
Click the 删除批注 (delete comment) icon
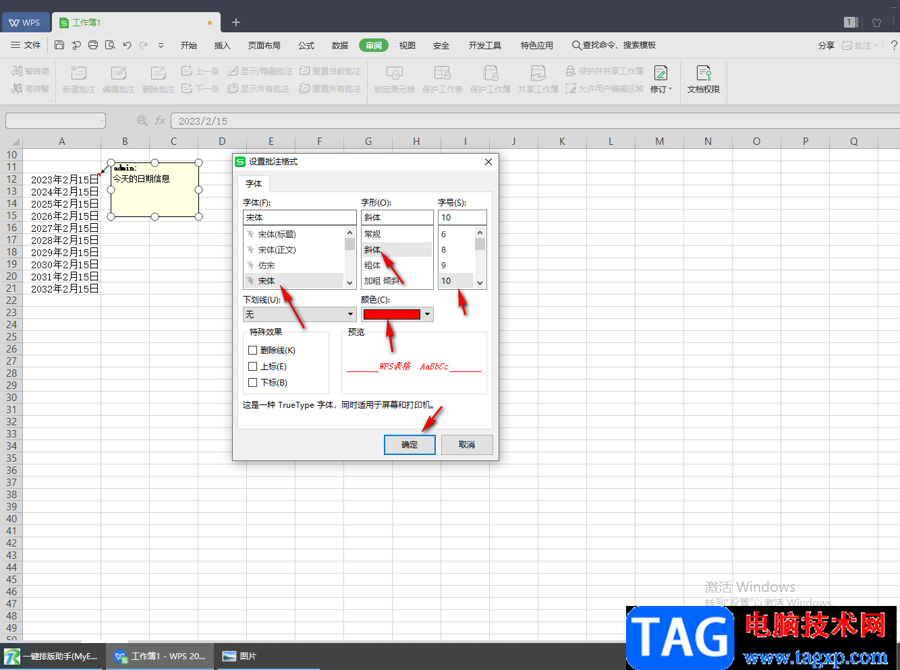(x=159, y=72)
